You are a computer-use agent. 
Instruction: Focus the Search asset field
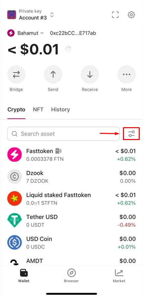tap(63, 134)
